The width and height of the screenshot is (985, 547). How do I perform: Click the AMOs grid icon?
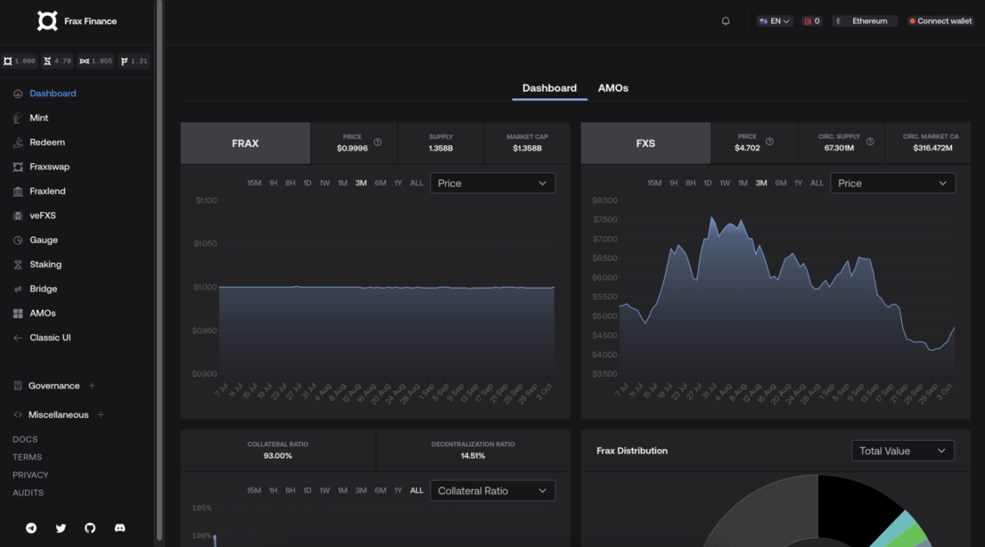tap(18, 313)
